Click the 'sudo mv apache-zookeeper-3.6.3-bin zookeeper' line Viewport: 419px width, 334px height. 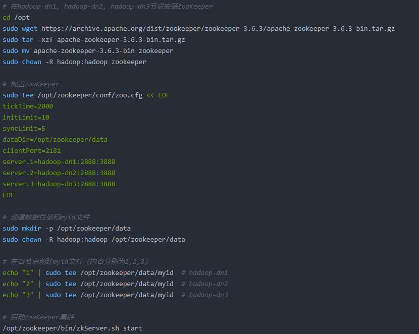coord(88,51)
